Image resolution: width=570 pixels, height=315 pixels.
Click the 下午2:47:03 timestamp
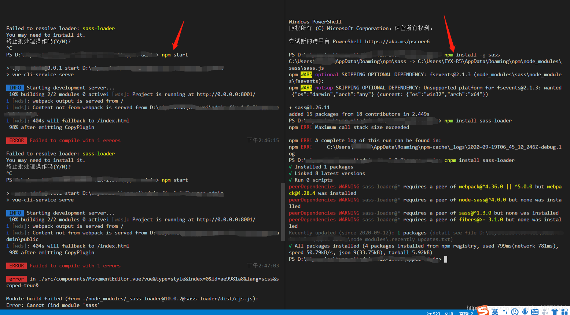pyautogui.click(x=263, y=266)
